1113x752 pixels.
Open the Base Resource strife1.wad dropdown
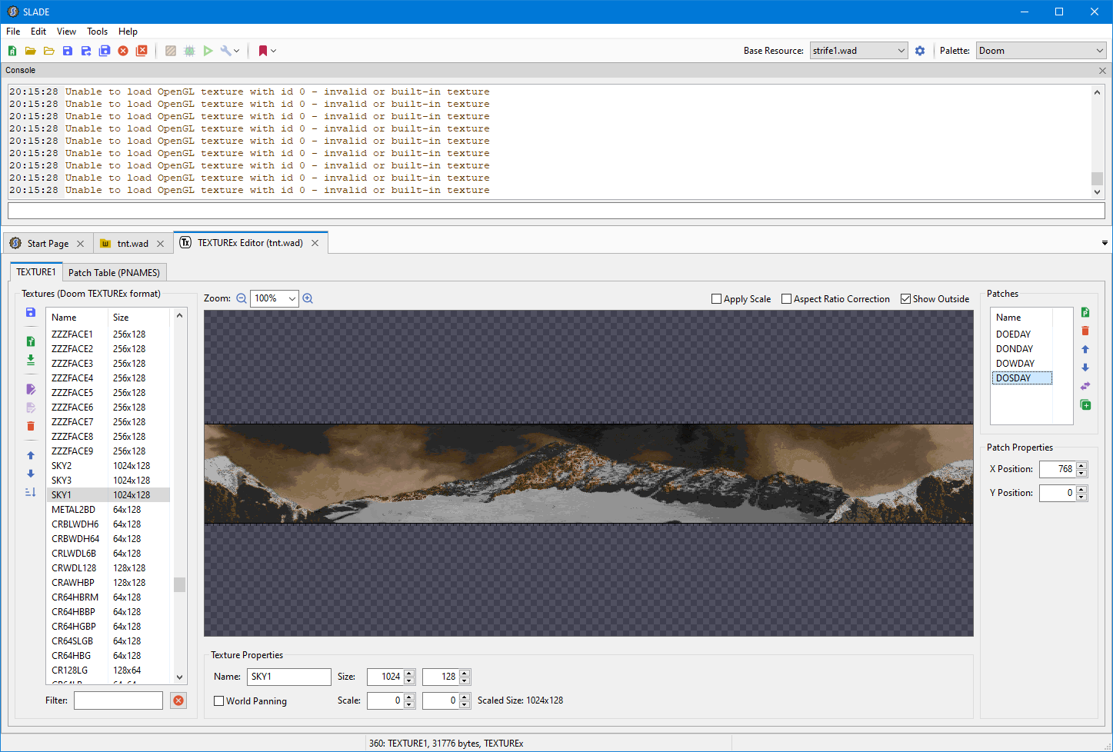tap(859, 51)
